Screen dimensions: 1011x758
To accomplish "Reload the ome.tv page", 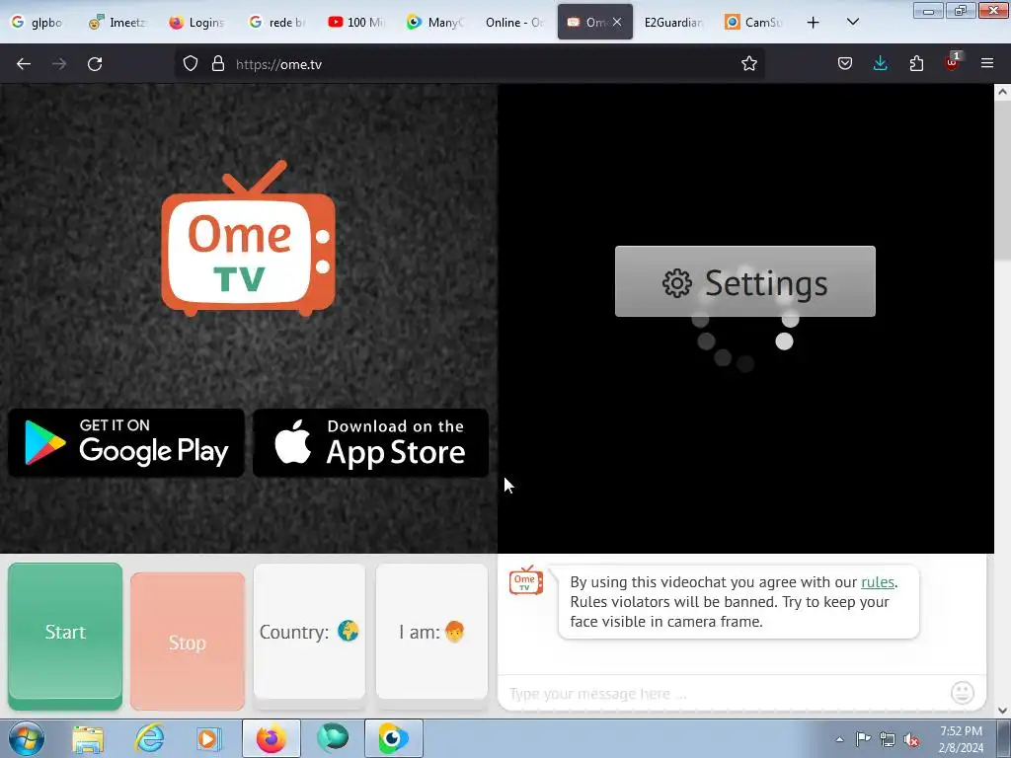I will pos(95,64).
